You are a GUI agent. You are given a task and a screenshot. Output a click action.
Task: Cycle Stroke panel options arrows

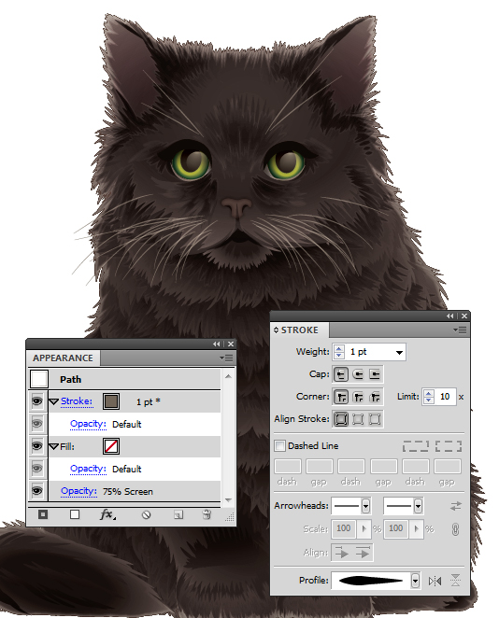coord(276,330)
